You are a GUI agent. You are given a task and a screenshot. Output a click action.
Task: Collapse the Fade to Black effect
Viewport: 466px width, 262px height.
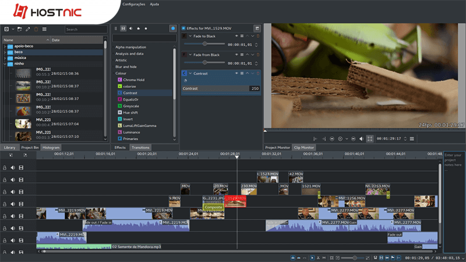pos(190,36)
